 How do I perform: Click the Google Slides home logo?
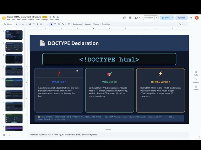click(4, 18)
